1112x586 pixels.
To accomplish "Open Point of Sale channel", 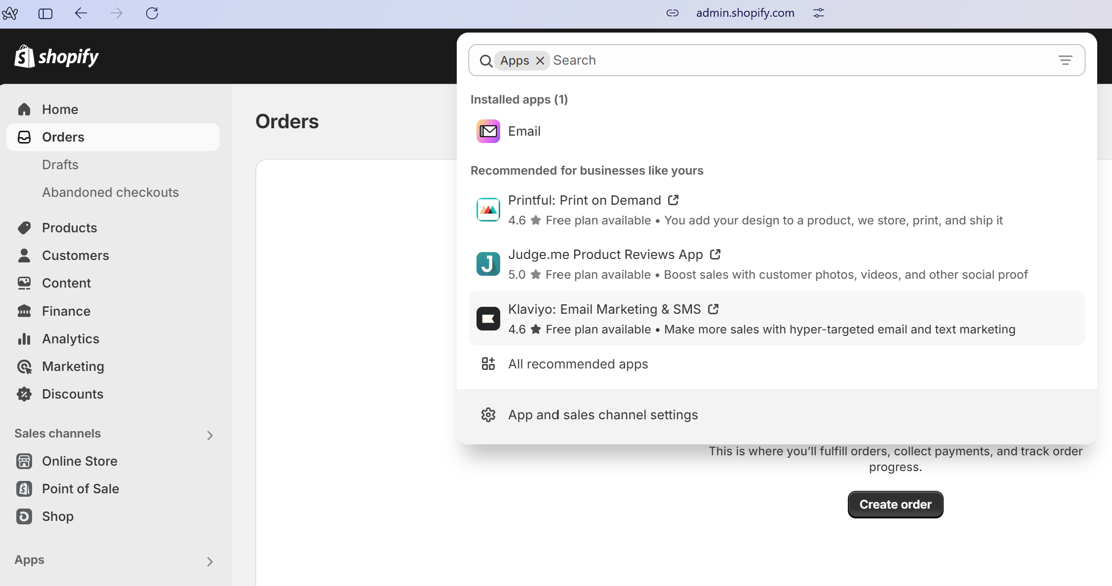I will [113, 489].
